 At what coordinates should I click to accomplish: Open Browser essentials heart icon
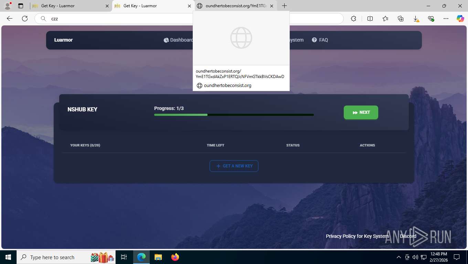[431, 19]
